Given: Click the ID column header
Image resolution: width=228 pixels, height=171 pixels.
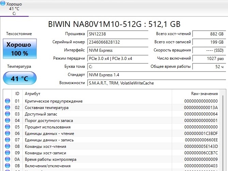Looking at the screenshot, I should 17,94.
